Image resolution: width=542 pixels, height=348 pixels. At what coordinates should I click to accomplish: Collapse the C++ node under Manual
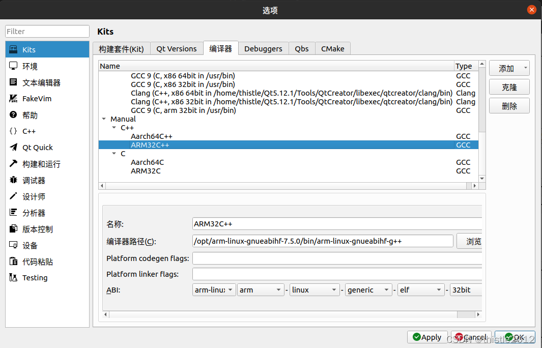tap(114, 128)
